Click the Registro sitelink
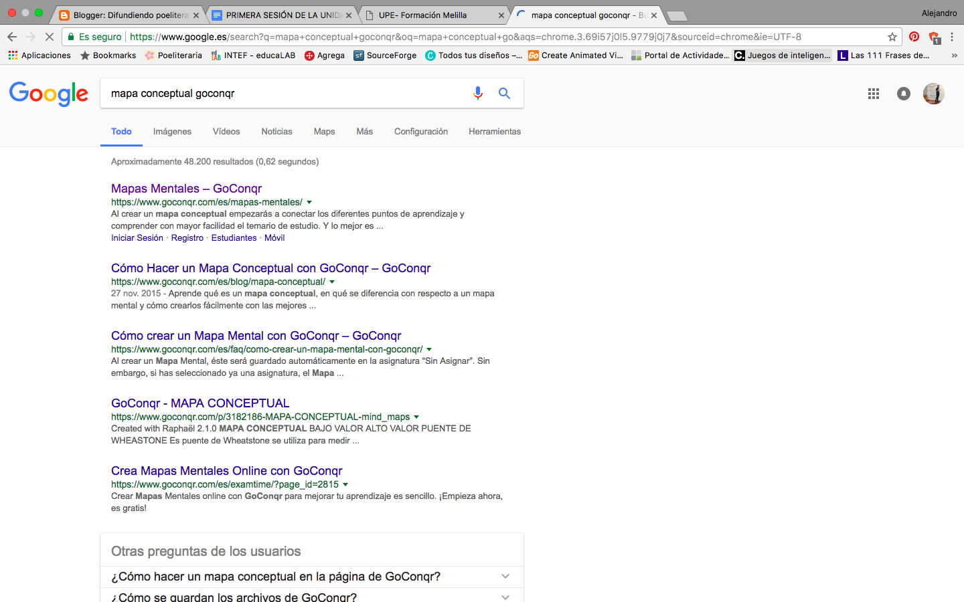Image resolution: width=964 pixels, height=602 pixels. point(187,238)
